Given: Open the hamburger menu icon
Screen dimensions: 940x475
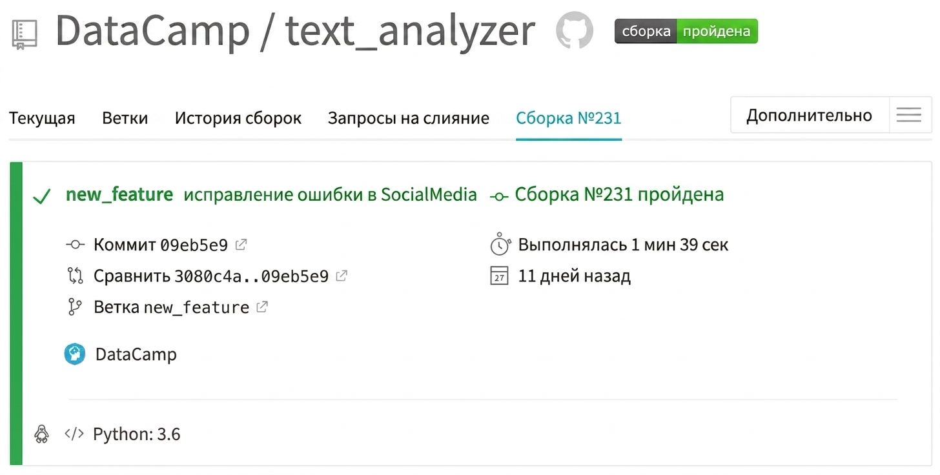Looking at the screenshot, I should (x=909, y=115).
